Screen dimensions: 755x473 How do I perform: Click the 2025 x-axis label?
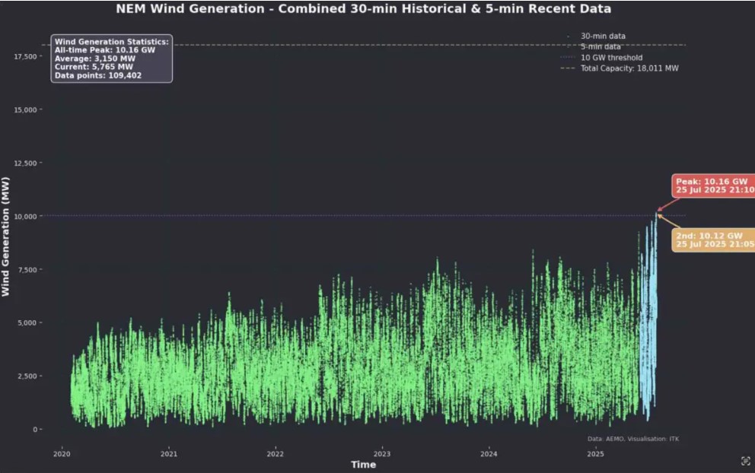click(x=596, y=454)
